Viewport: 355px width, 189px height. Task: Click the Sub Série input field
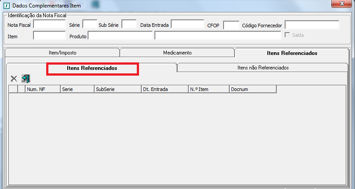tap(129, 24)
